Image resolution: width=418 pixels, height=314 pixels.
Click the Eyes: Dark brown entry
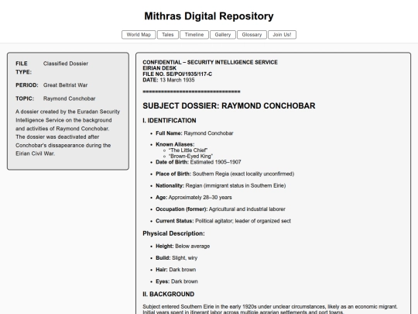click(x=176, y=281)
